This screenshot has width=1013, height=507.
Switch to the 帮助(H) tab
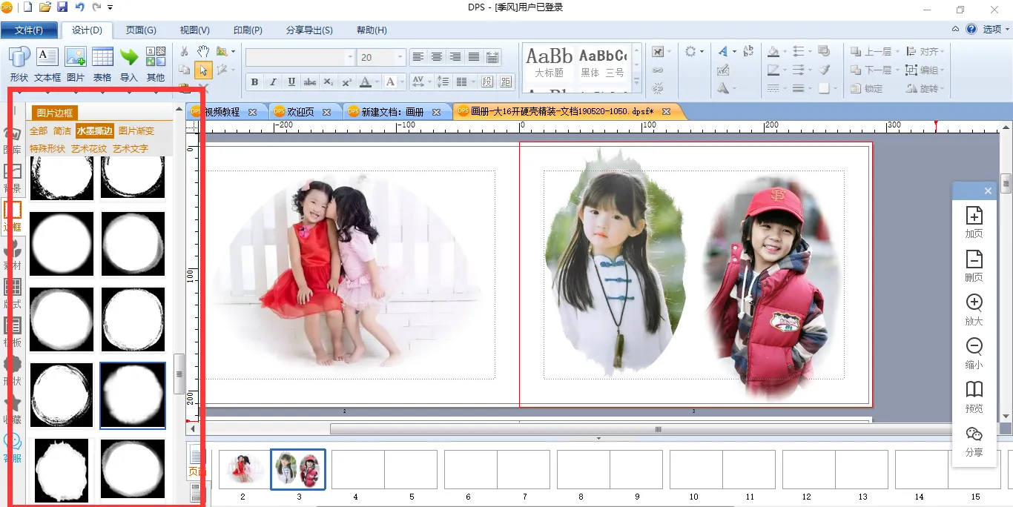click(372, 30)
